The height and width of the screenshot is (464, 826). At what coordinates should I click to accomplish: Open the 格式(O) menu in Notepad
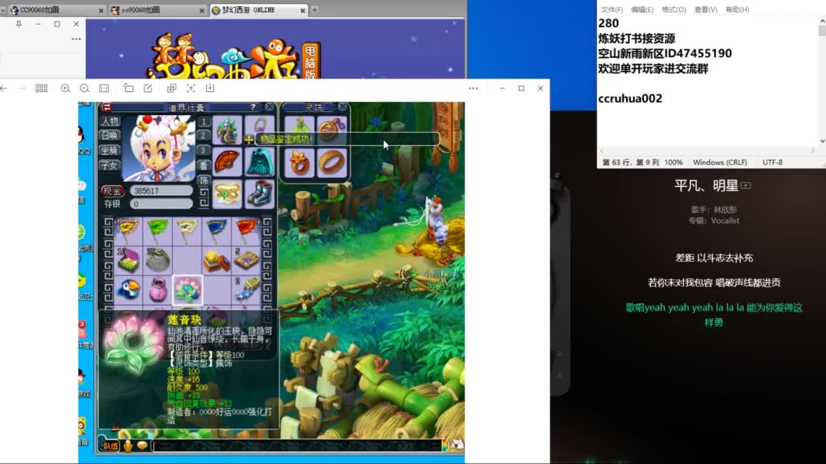pos(674,10)
